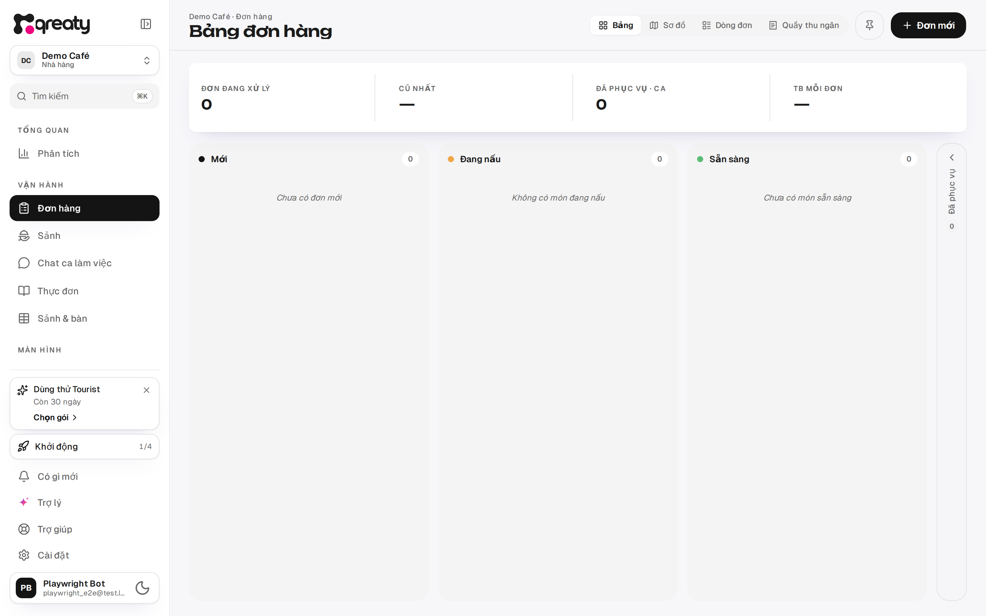Open the Thực đơn menu page
The image size is (986, 616).
(84, 291)
